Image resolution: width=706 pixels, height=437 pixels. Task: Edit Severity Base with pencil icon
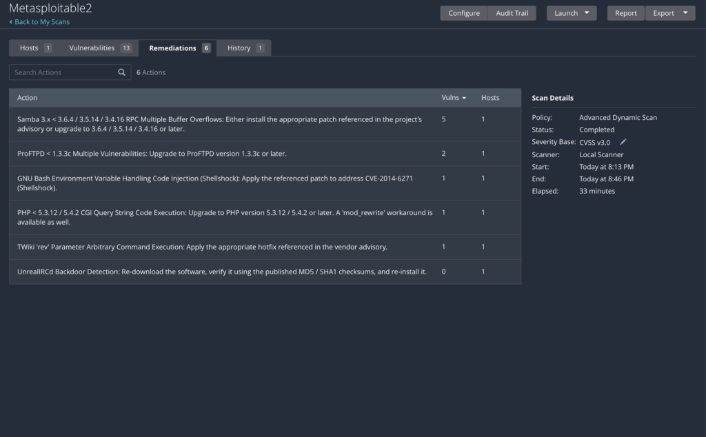pyautogui.click(x=623, y=142)
